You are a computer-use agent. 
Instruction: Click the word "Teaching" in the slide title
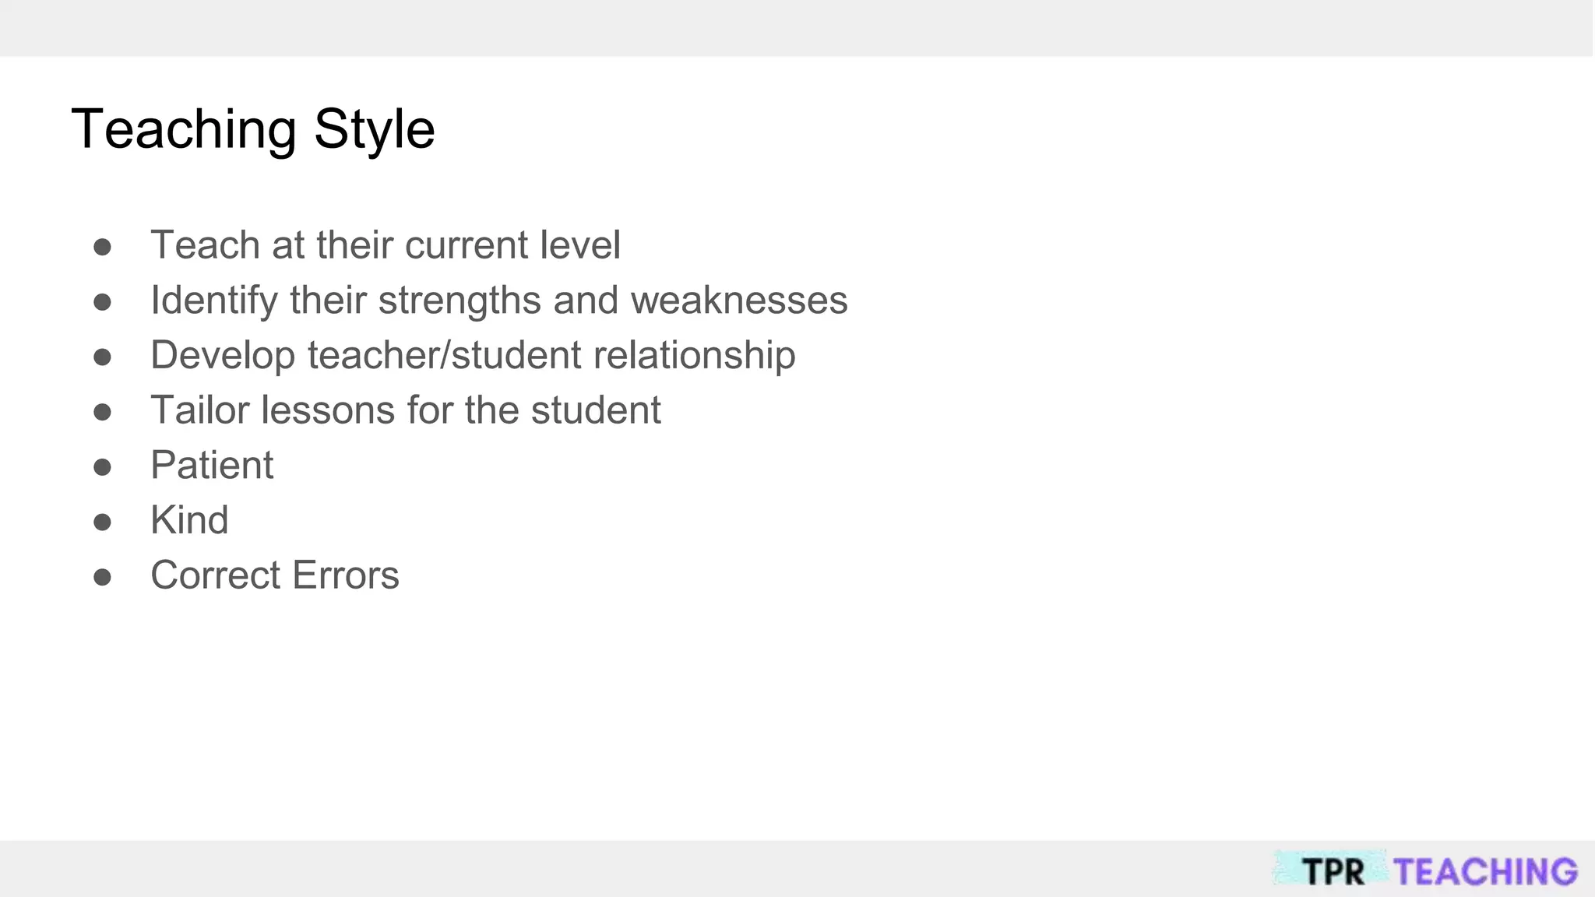tap(184, 129)
